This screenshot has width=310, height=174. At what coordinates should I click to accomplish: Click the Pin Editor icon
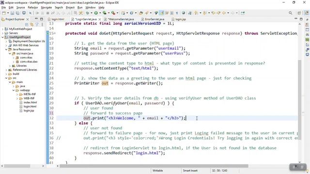tap(243, 13)
